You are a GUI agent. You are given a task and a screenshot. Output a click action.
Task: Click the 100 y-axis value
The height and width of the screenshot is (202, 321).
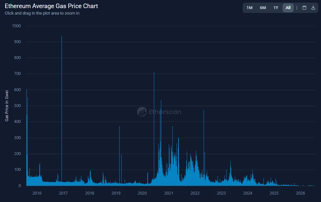pyautogui.click(x=18, y=170)
